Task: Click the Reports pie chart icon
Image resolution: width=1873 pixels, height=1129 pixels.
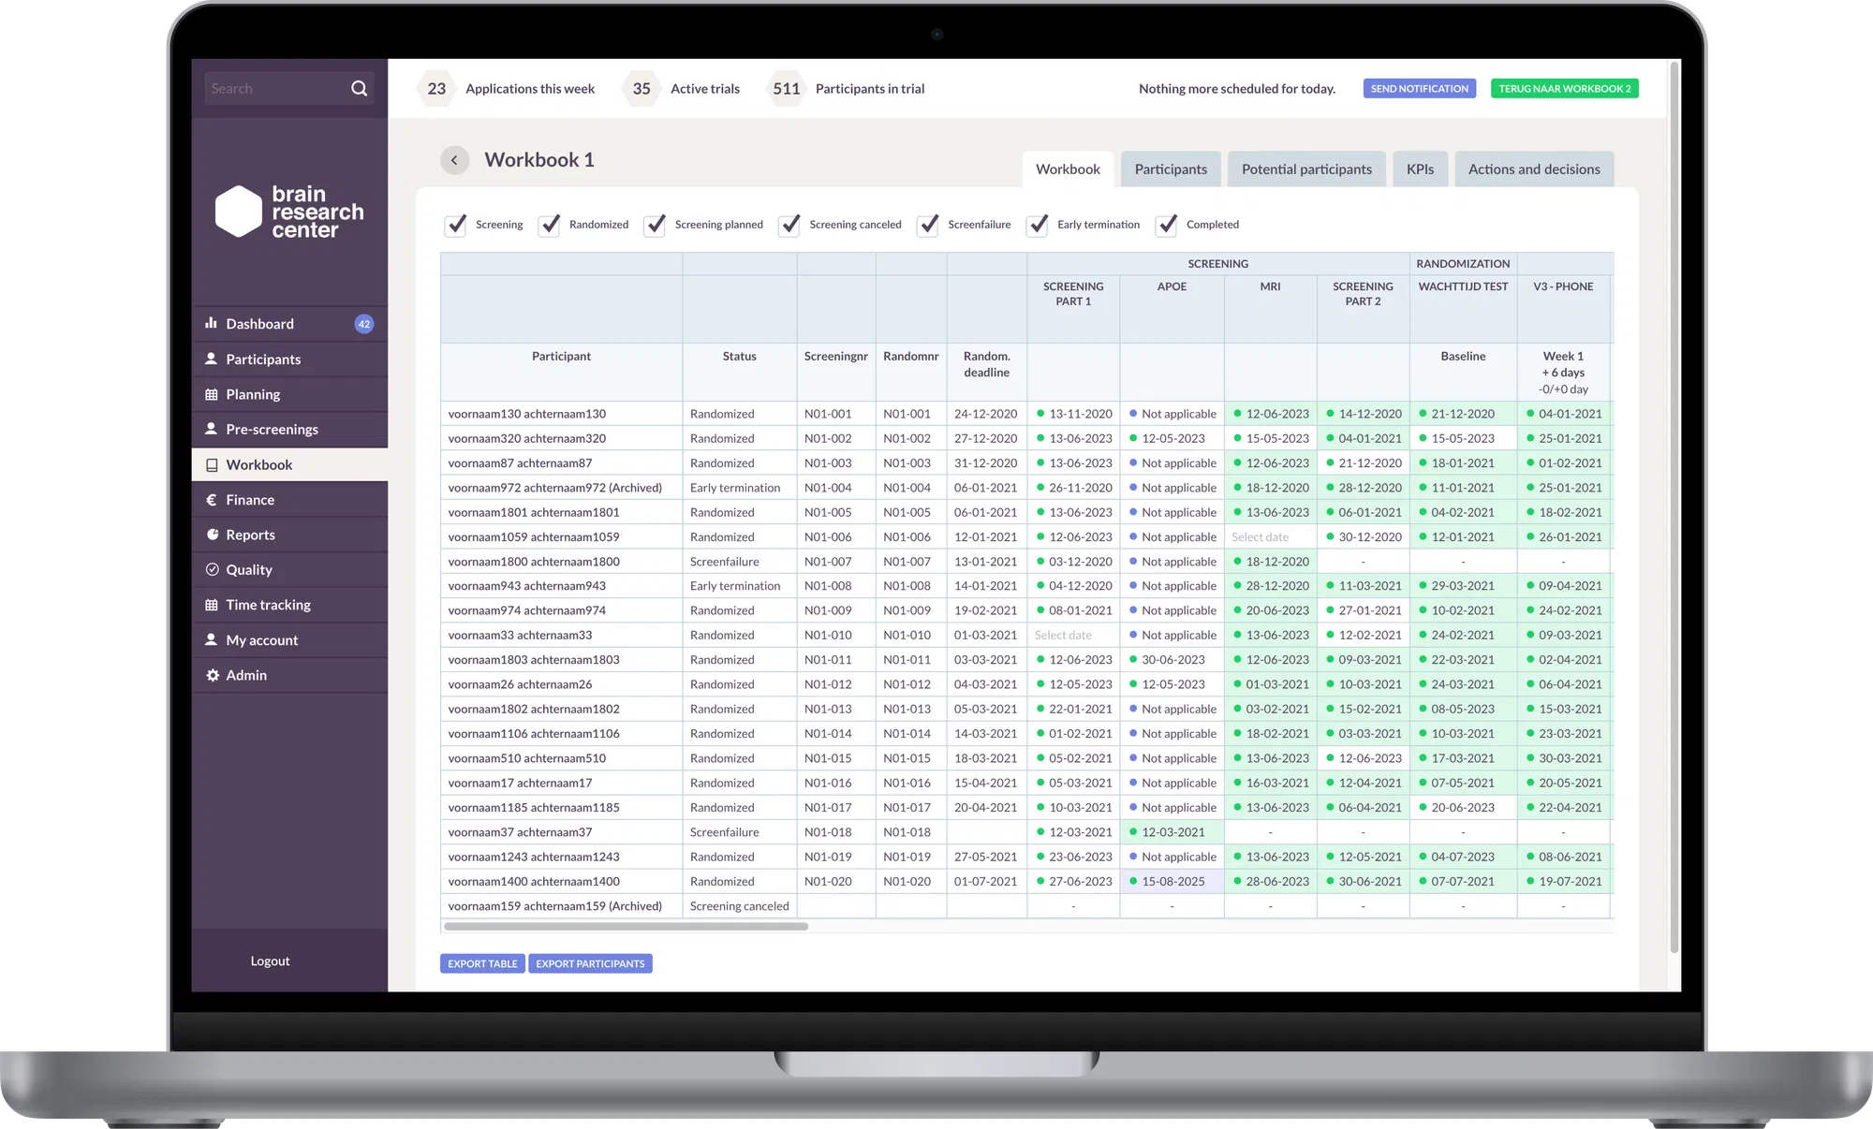Action: 212,535
